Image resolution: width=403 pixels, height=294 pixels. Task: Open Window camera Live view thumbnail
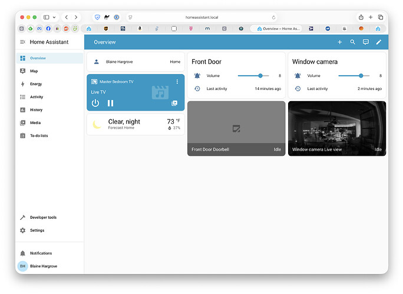(x=337, y=128)
